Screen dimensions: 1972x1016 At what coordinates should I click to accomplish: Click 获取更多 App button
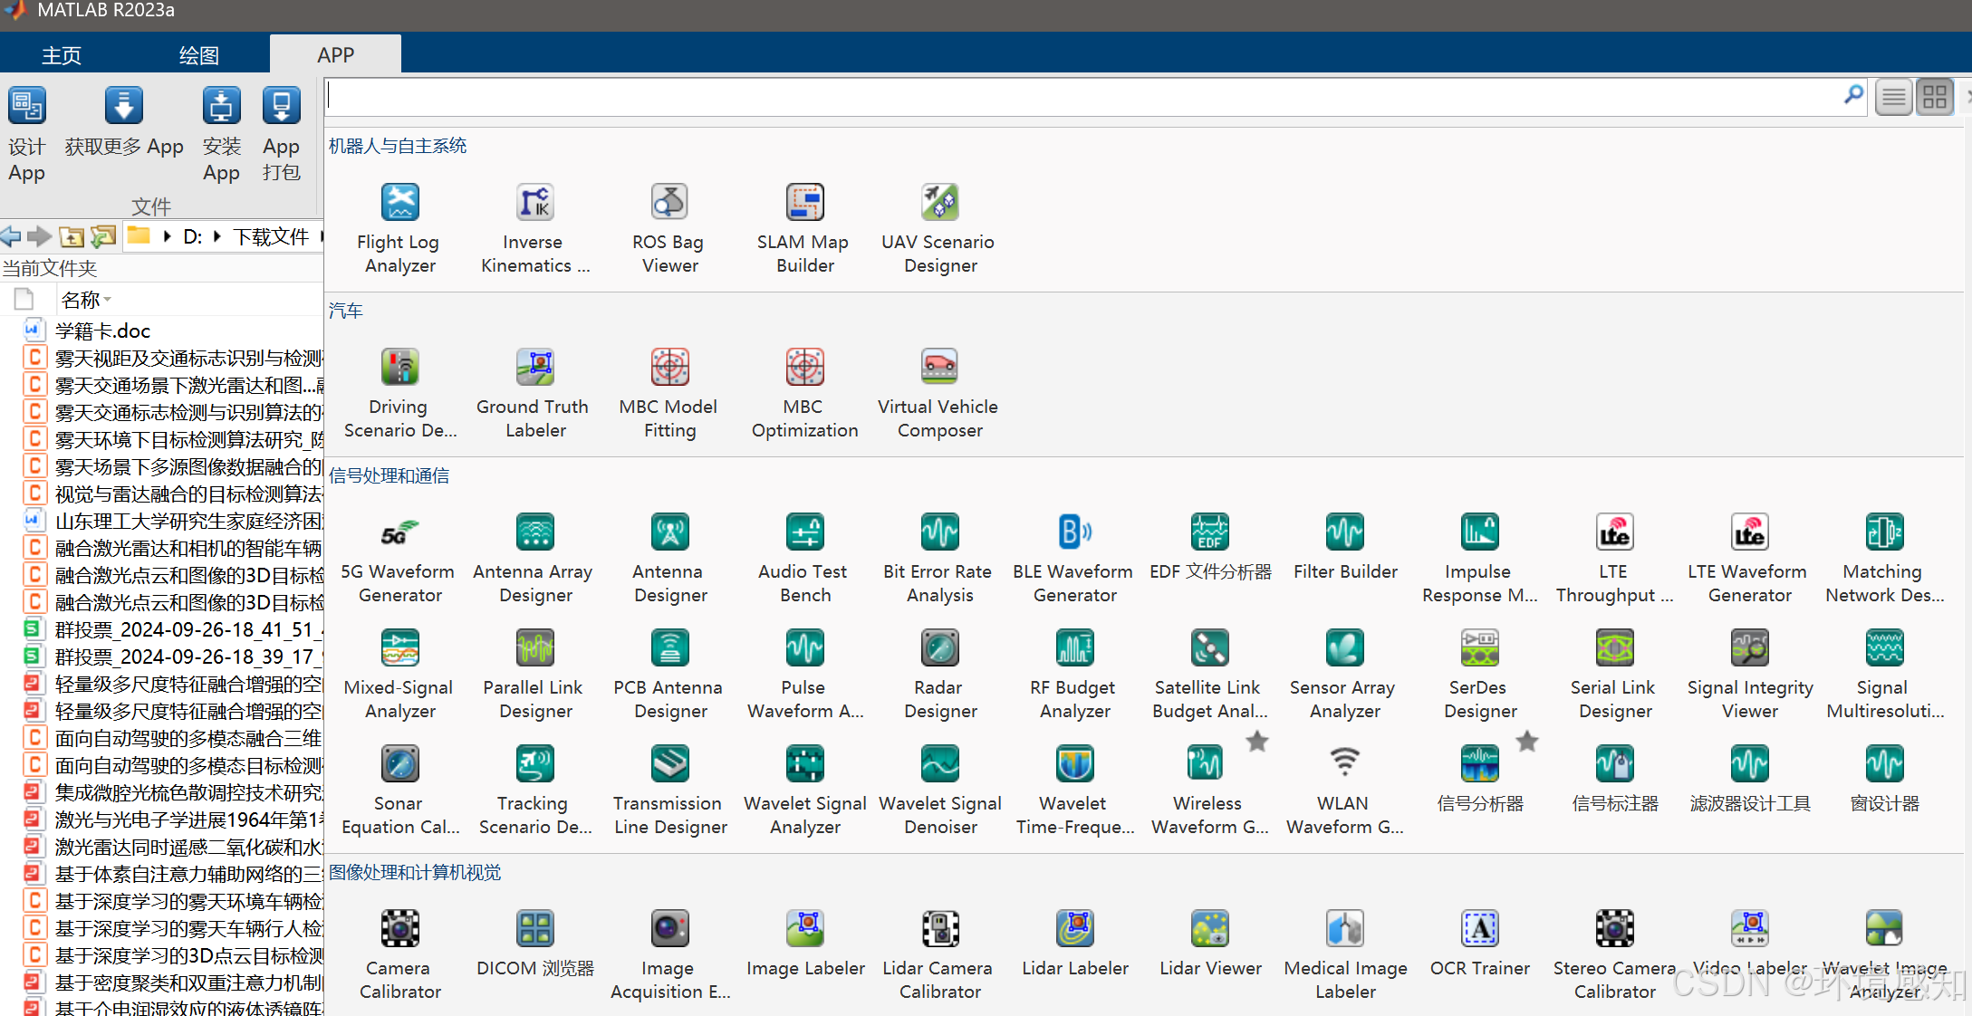[x=124, y=122]
